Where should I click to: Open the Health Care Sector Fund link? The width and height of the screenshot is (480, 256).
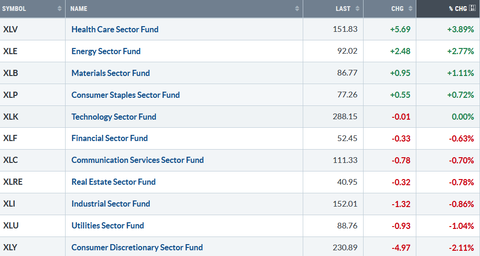tap(115, 29)
